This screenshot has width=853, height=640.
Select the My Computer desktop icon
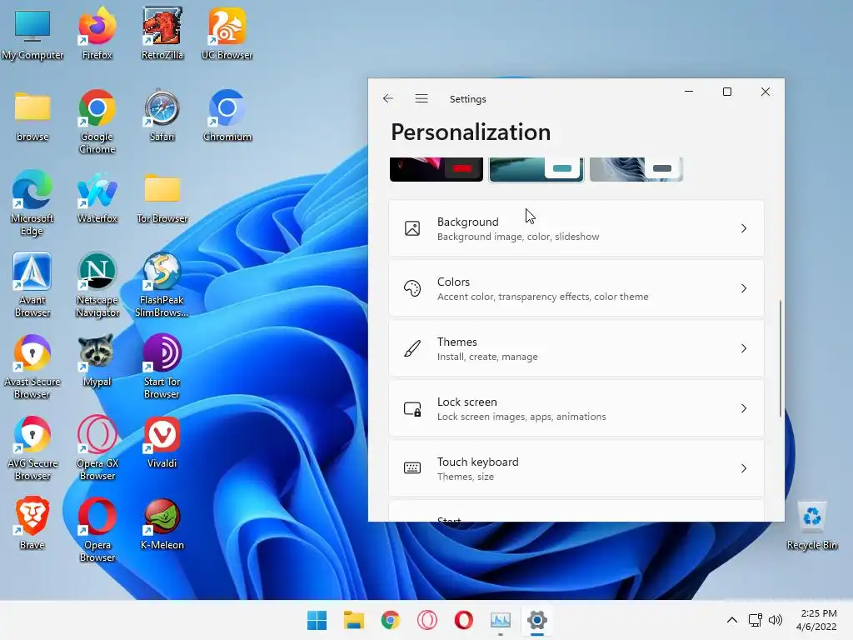coord(32,33)
